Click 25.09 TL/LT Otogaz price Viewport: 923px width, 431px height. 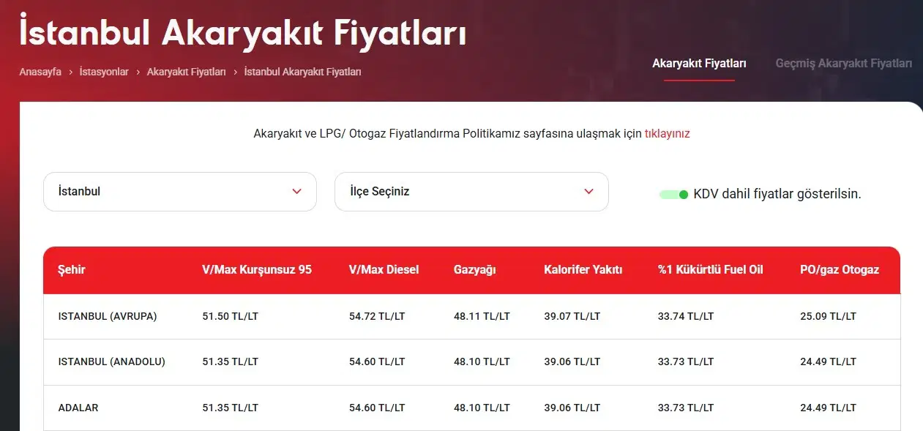828,316
